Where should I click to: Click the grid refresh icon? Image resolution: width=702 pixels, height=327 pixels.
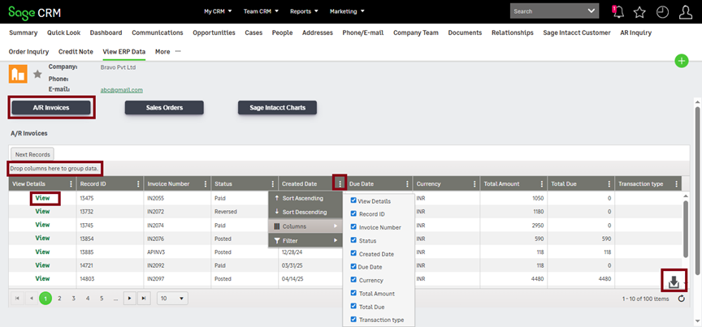[x=682, y=299]
